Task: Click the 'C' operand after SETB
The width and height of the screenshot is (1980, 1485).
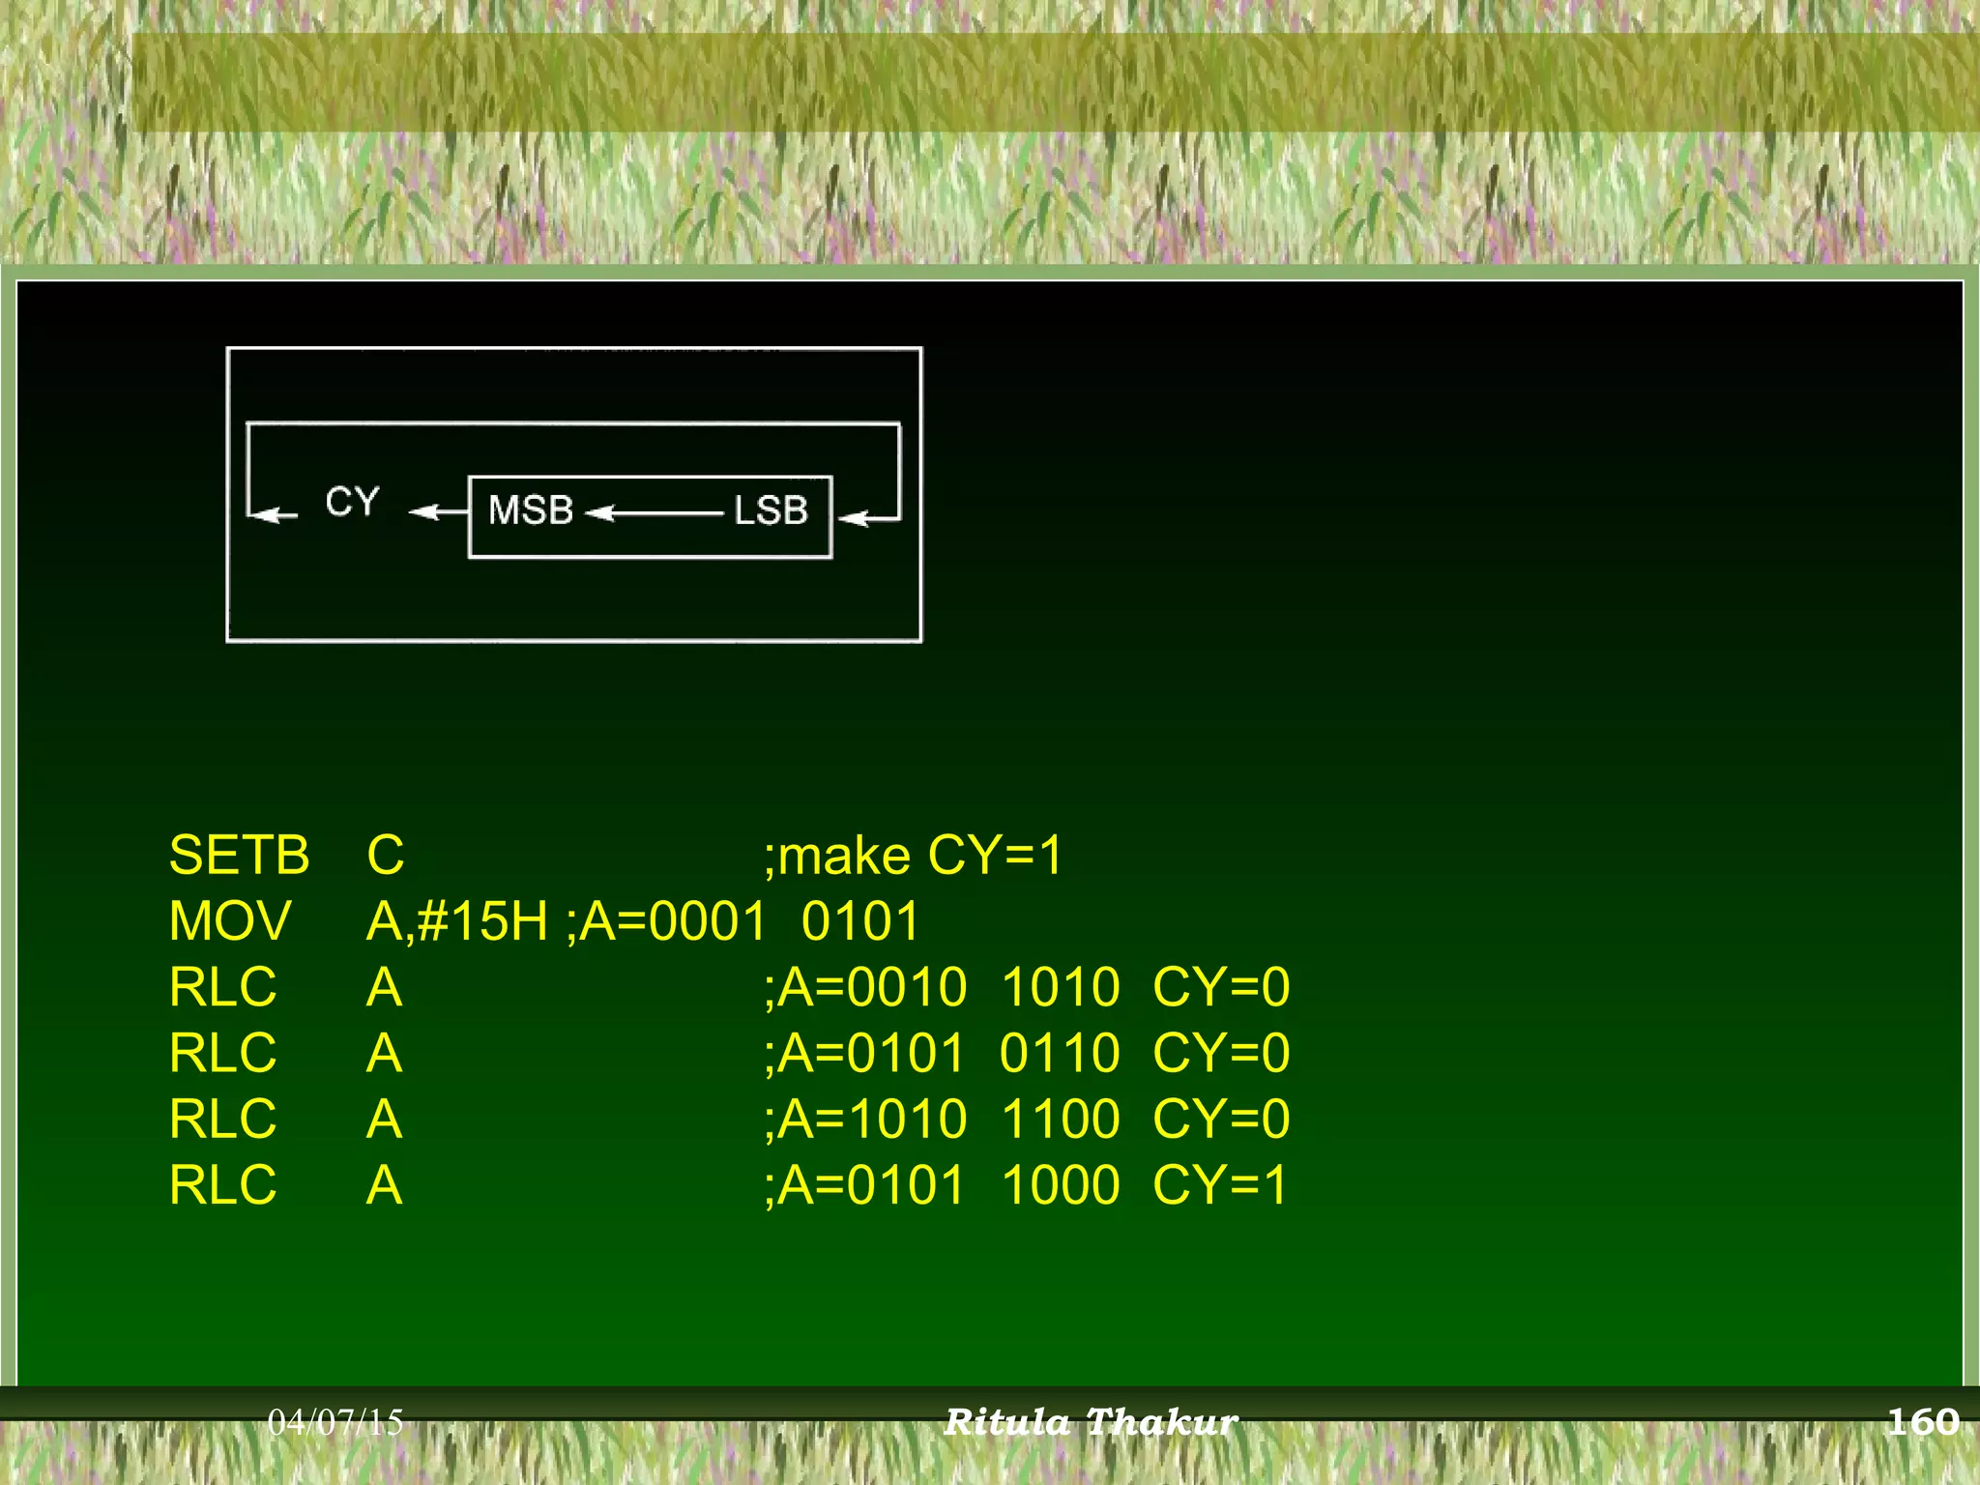Action: (386, 855)
